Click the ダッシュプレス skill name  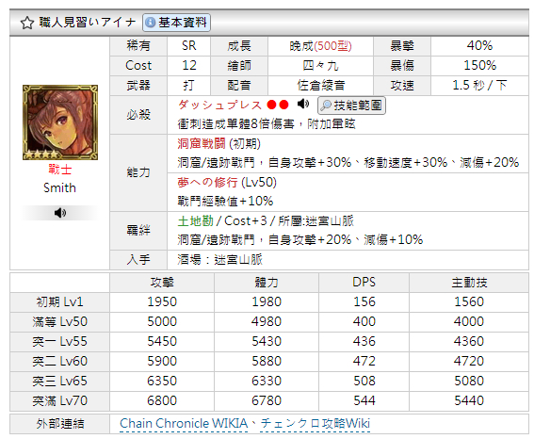(x=220, y=105)
